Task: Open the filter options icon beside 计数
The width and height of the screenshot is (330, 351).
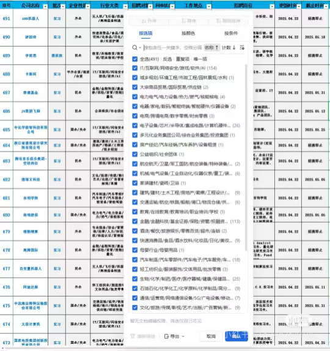Action: click(242, 48)
